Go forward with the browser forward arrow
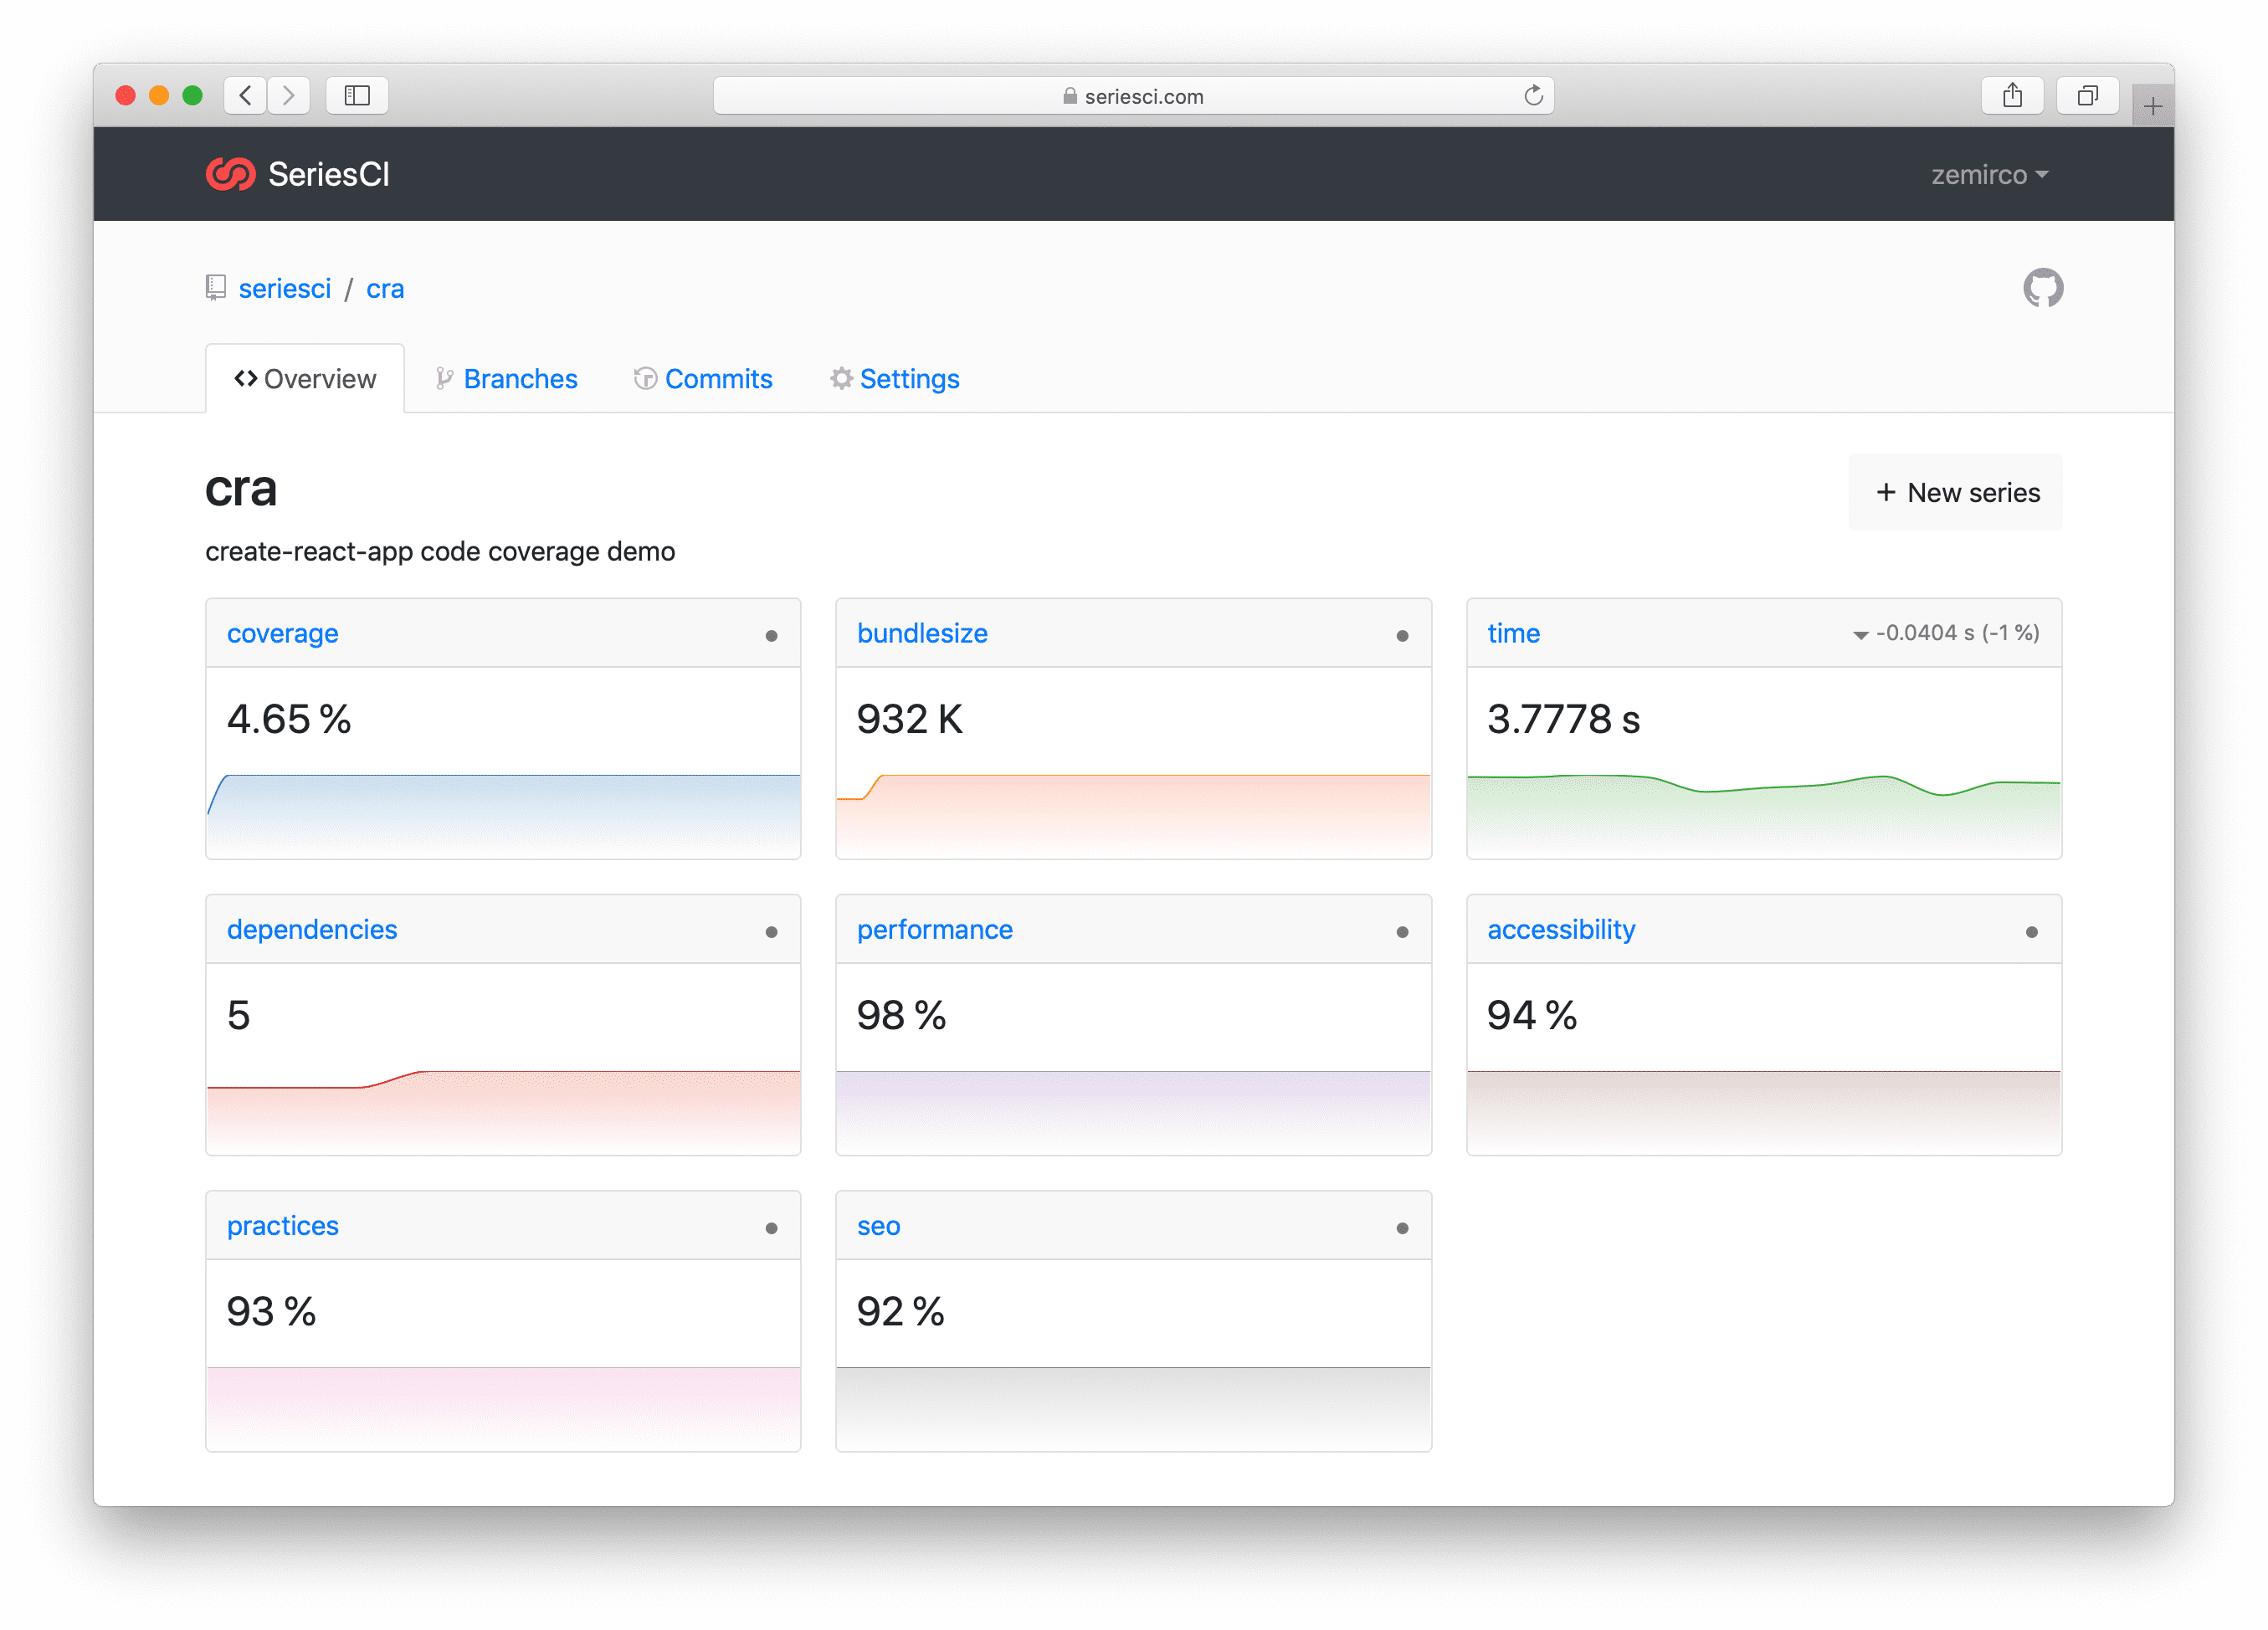This screenshot has width=2268, height=1630. [288, 96]
